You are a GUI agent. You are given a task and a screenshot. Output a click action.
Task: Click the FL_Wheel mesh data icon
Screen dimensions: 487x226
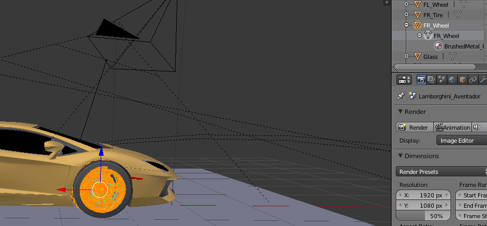[464, 4]
